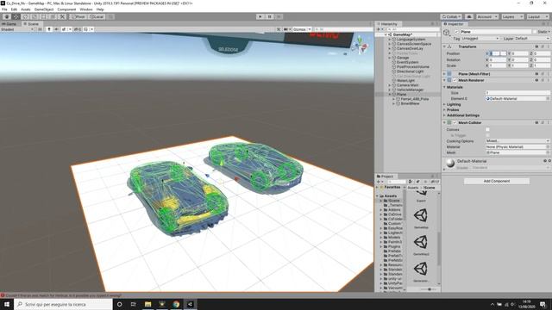
Task: Toggle scene audio icon
Action: click(x=56, y=29)
